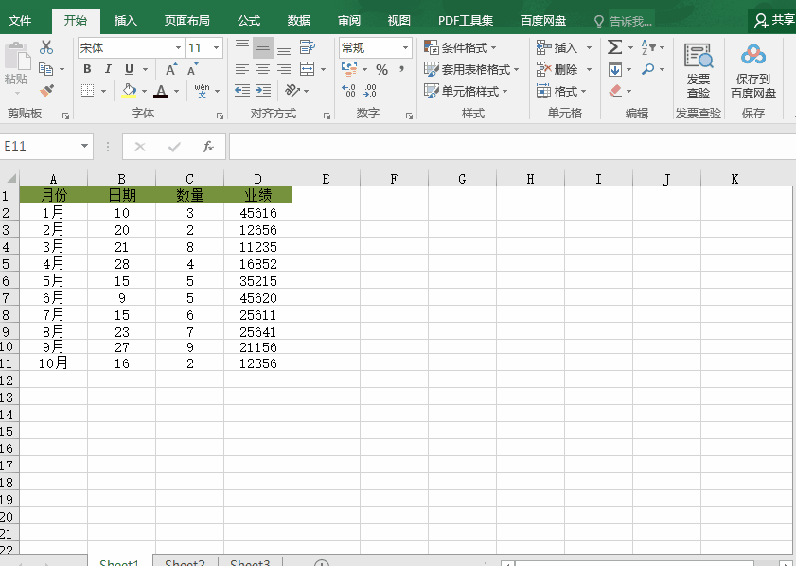This screenshot has height=566, width=796.
Task: Select cell D2 with 45616
Action: 257,213
